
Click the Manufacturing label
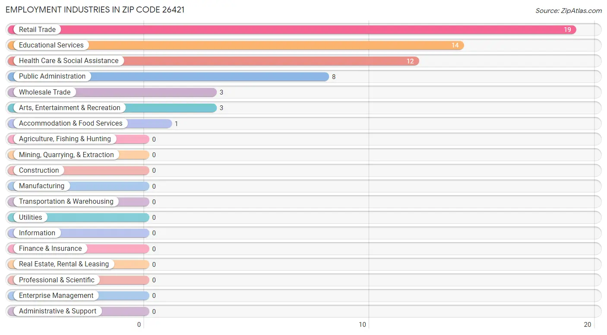coord(41,186)
